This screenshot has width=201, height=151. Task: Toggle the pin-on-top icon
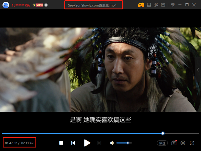[156, 5]
